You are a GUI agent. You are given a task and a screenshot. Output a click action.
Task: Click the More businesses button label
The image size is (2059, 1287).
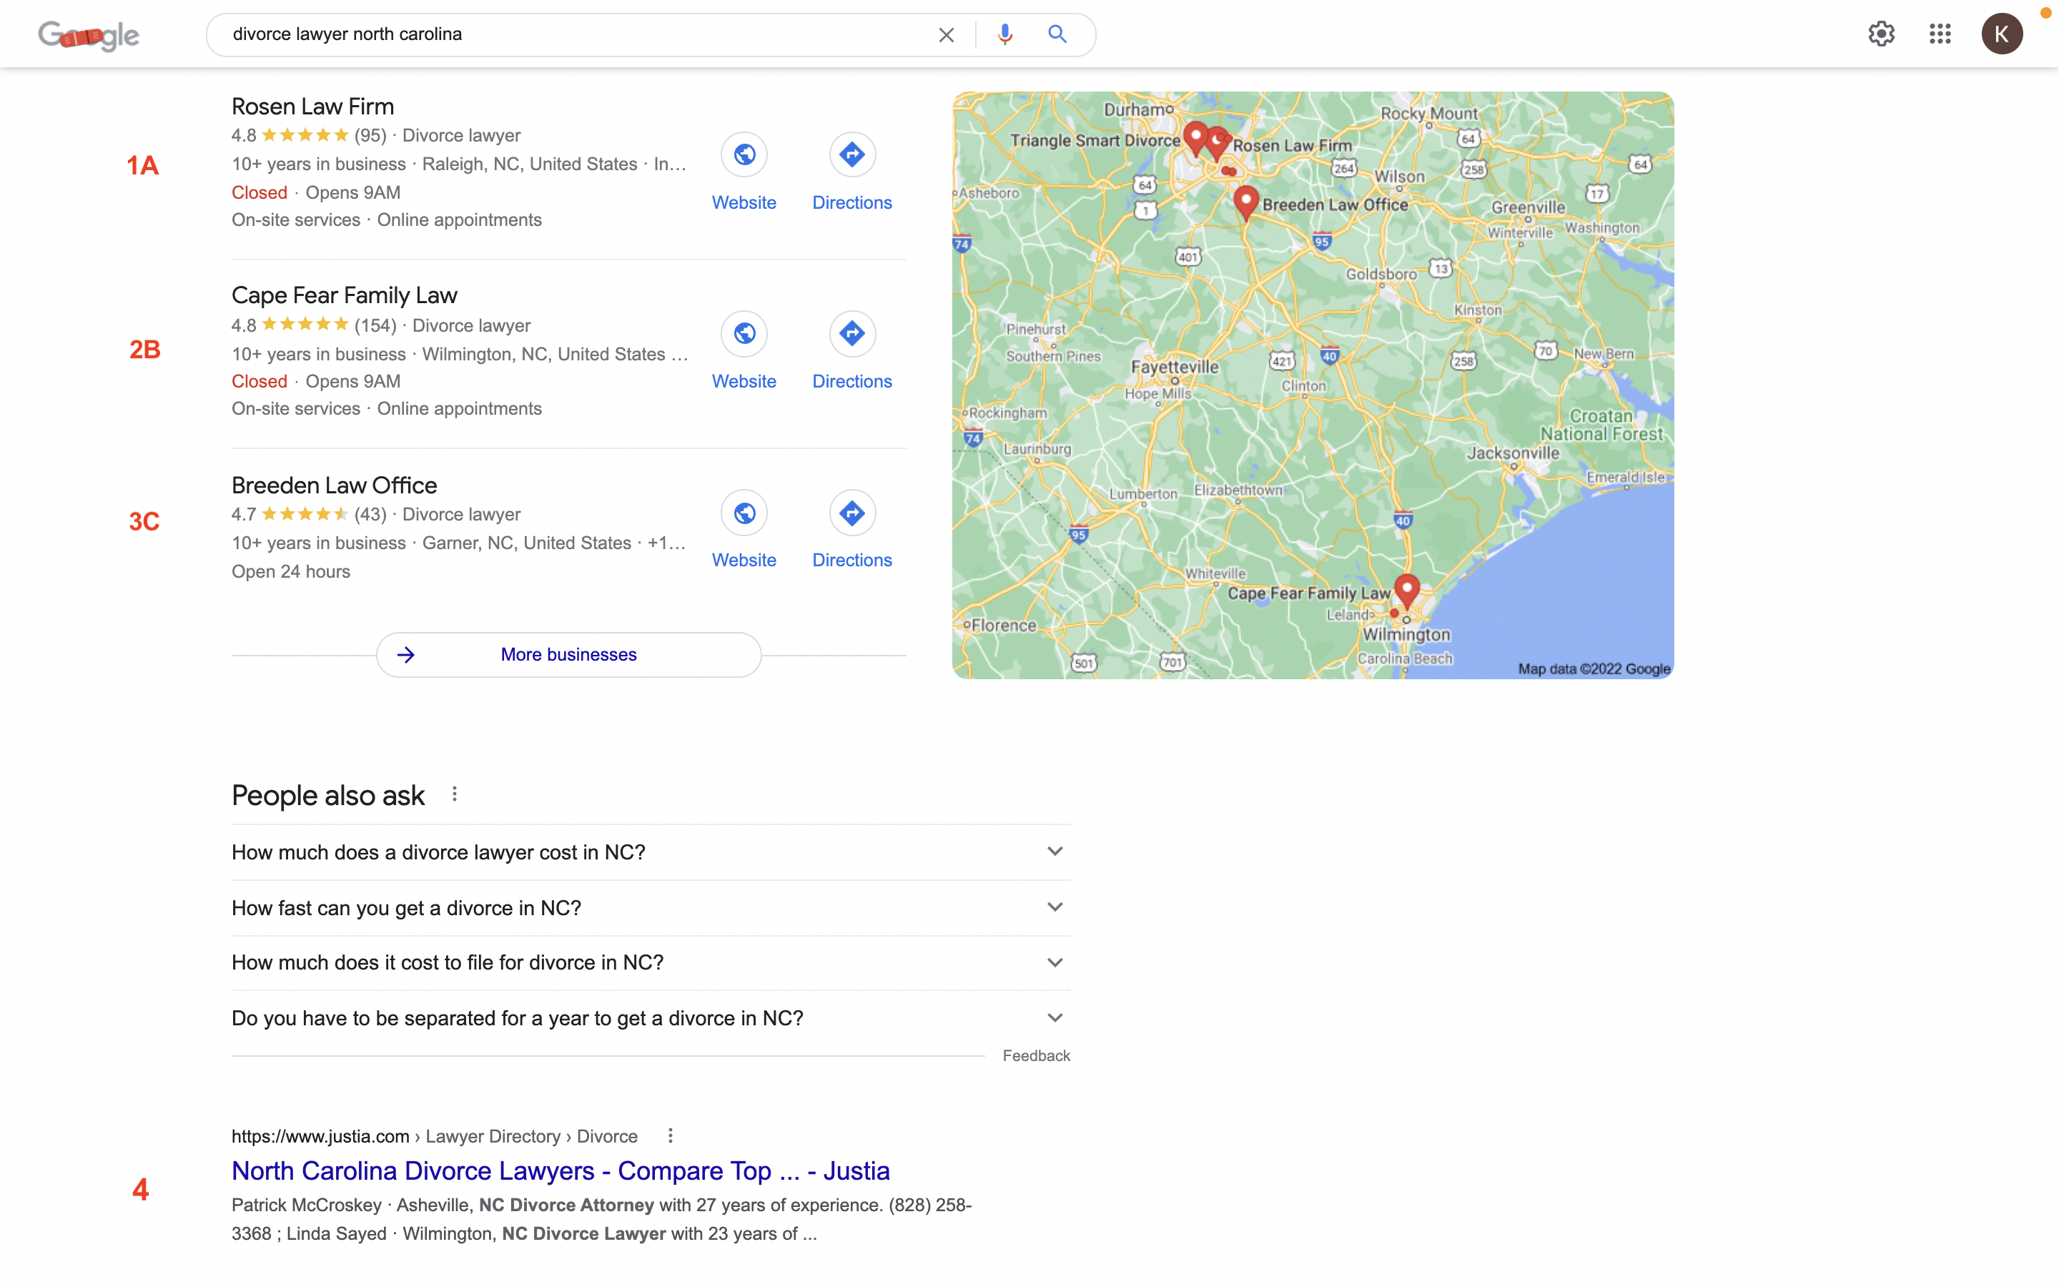[568, 654]
